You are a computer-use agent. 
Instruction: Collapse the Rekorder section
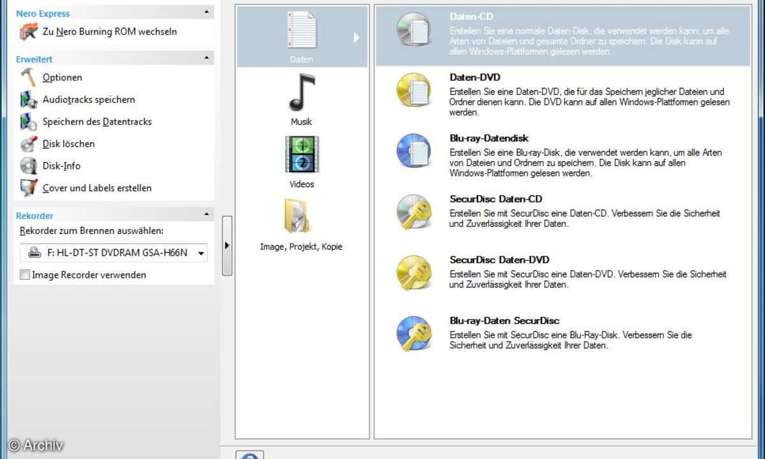click(x=207, y=215)
